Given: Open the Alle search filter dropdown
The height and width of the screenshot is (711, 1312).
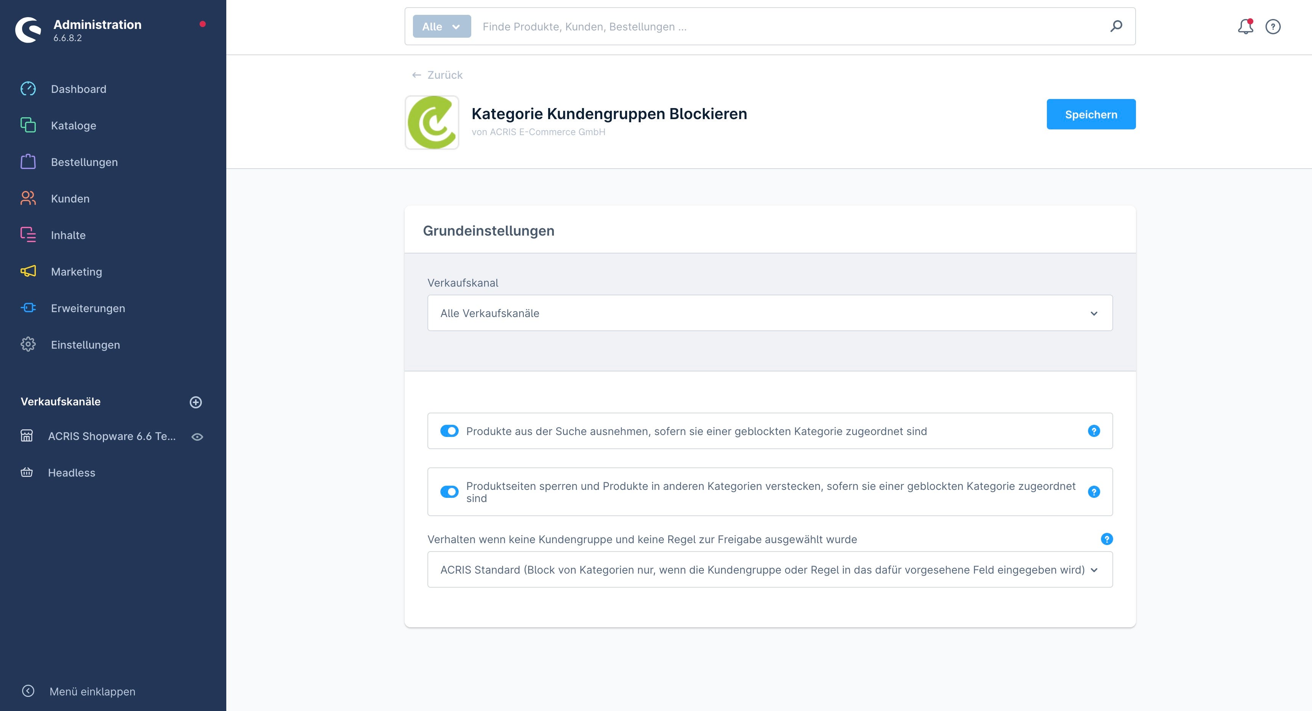Looking at the screenshot, I should click(442, 27).
